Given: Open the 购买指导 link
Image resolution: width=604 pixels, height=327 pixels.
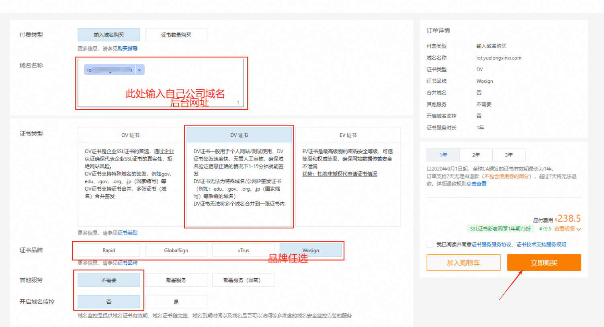Looking at the screenshot, I should (128, 49).
